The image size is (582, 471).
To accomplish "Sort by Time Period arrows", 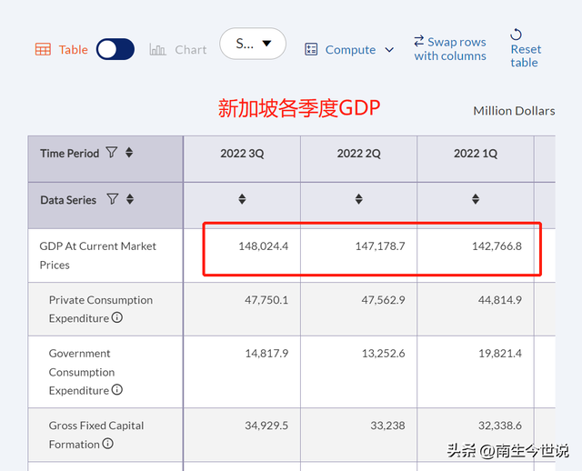I will [129, 153].
